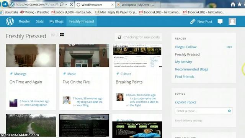Open the Reader menu item
Viewport: 245px width, 138px height.
(24, 21)
